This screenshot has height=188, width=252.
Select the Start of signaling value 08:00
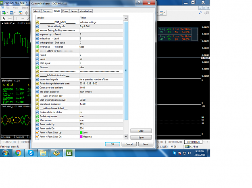(101, 100)
